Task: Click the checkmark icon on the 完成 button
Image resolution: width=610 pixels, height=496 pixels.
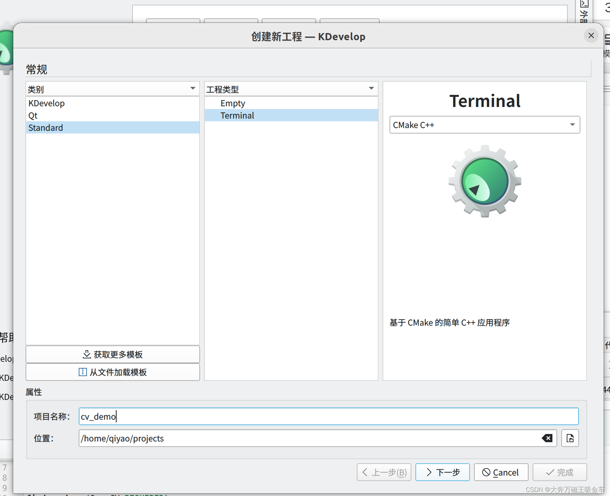Action: [550, 472]
